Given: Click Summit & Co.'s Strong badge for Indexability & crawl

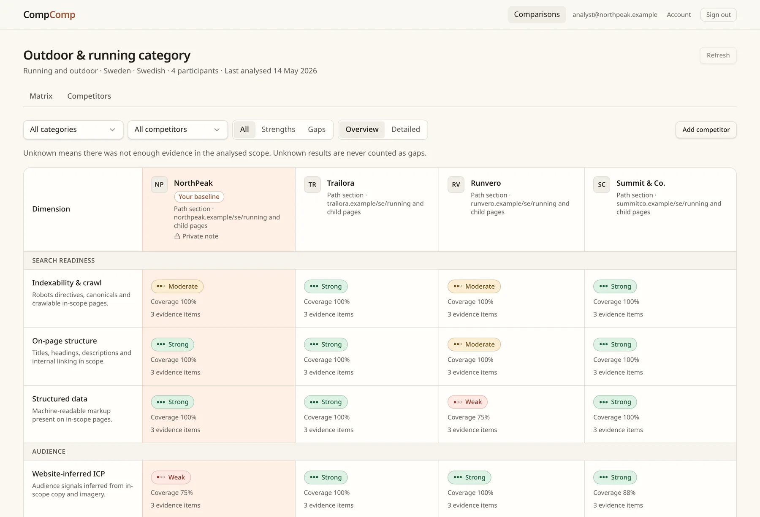Looking at the screenshot, I should [x=615, y=287].
